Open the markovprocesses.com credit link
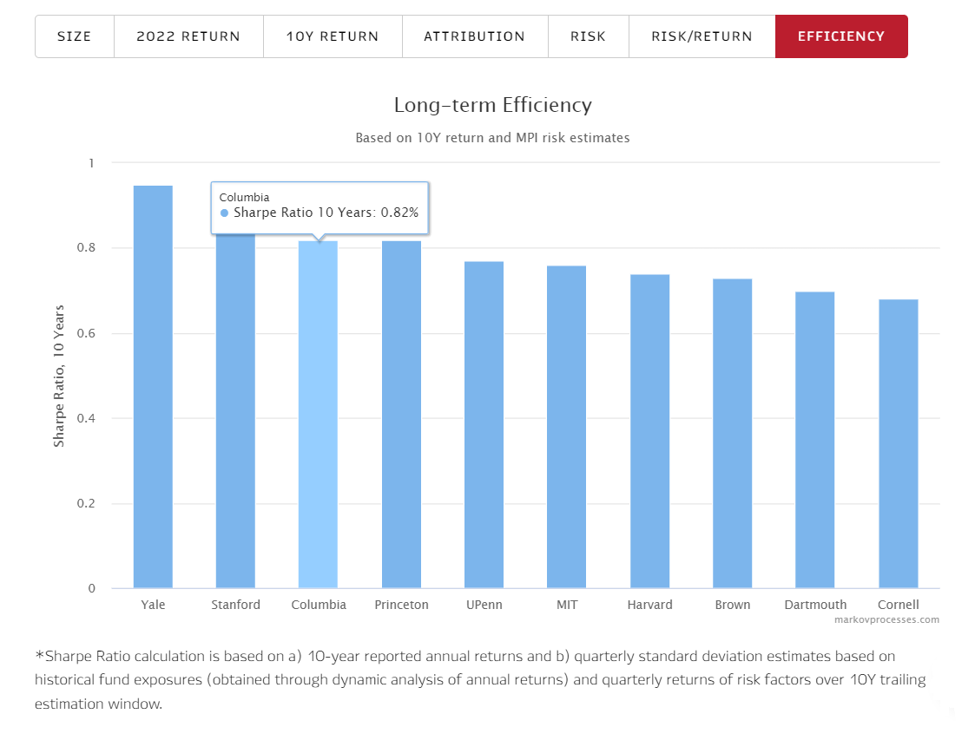 pos(886,619)
